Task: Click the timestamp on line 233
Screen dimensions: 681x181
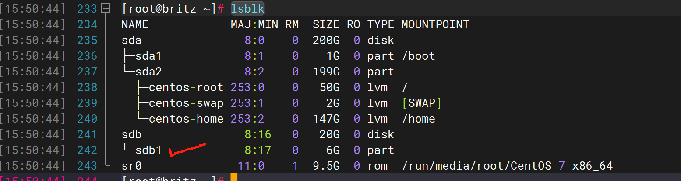Action: [32, 9]
